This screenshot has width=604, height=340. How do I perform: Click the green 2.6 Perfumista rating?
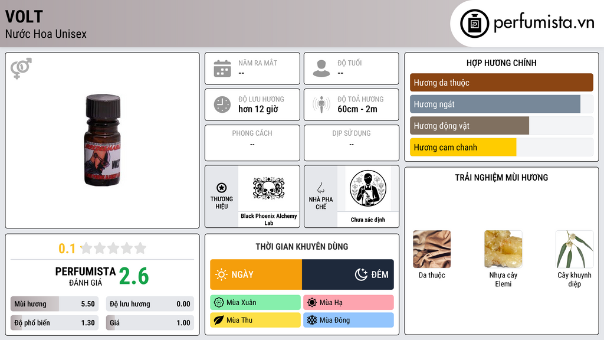click(134, 276)
